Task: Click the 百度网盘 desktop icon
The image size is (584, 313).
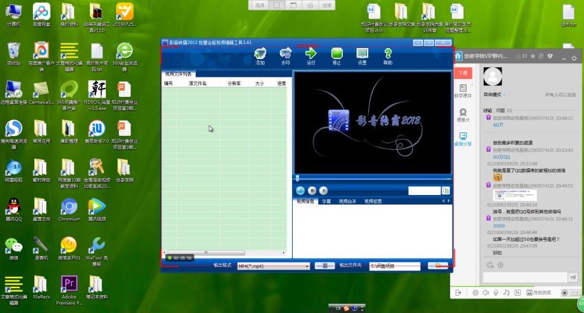Action: pos(42,15)
